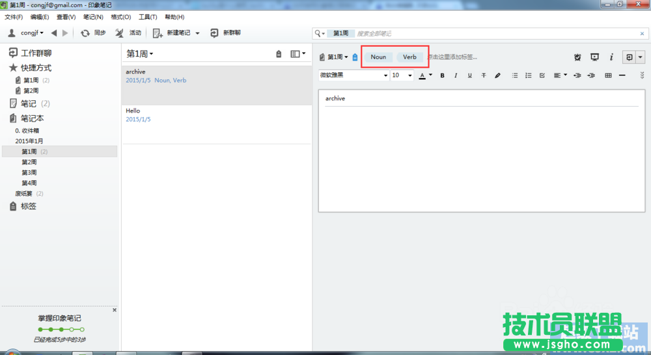Open the 格式(O) menu
This screenshot has width=651, height=355.
tap(120, 17)
